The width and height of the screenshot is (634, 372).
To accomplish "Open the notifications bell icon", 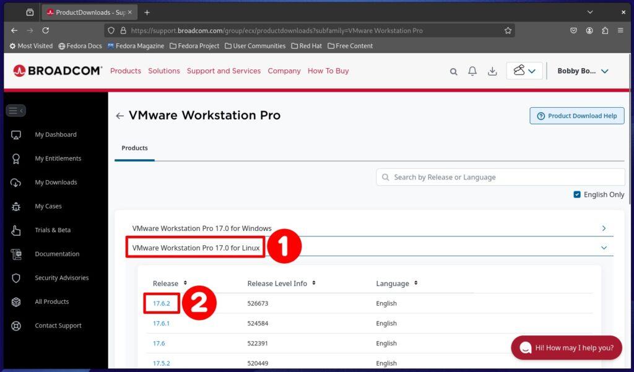I will (472, 71).
